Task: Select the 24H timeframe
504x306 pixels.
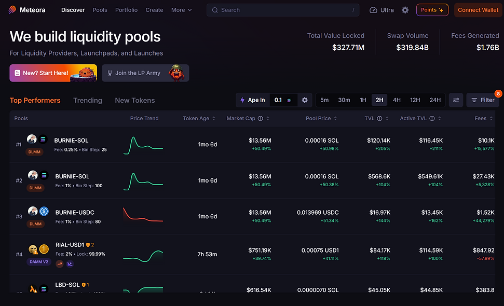Action: (x=435, y=100)
